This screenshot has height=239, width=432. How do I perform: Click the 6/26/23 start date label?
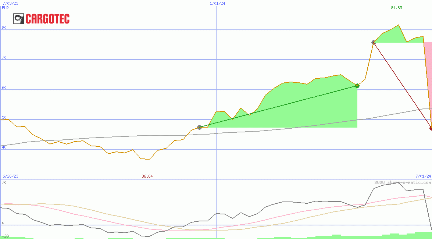click(x=10, y=176)
